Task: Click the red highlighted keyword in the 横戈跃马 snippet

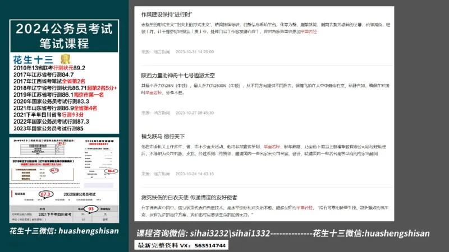Action: [272, 147]
